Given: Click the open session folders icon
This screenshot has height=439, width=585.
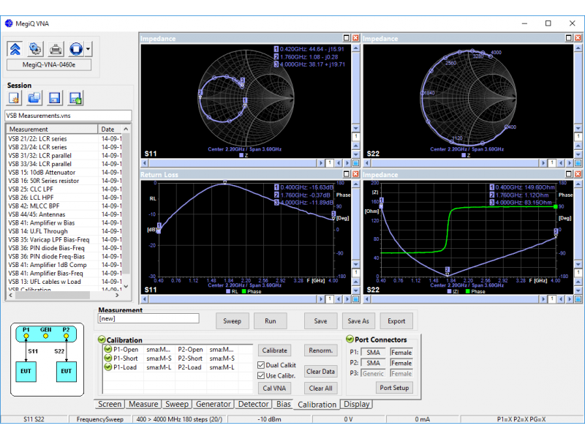Looking at the screenshot, I should click(34, 98).
